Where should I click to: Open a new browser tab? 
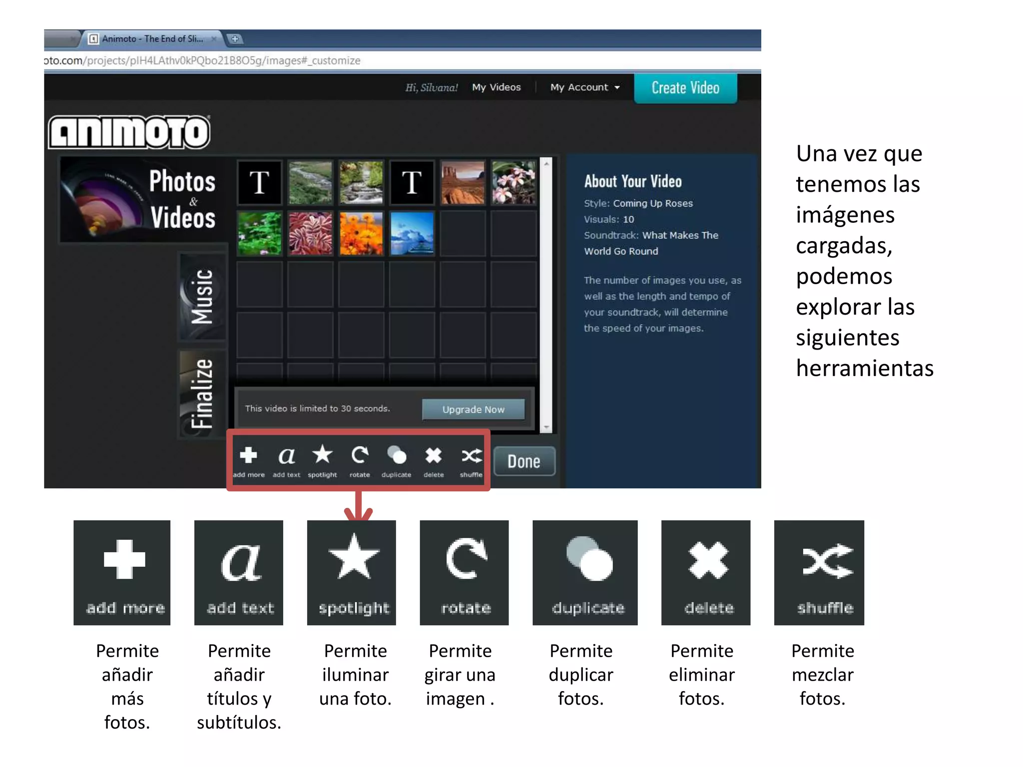(235, 38)
